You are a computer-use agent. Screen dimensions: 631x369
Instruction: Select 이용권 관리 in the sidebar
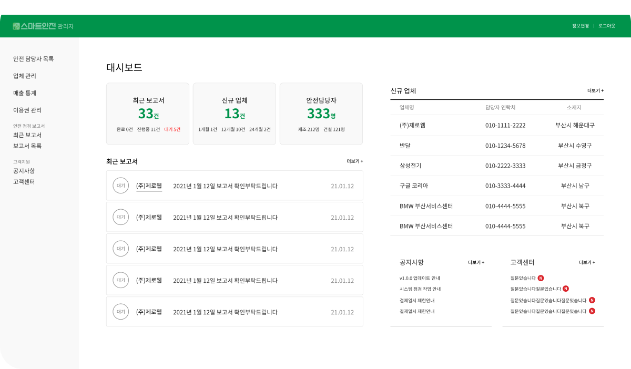tap(27, 110)
